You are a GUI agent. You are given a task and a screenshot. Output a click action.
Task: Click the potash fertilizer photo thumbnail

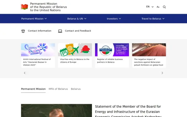[x=149, y=50]
